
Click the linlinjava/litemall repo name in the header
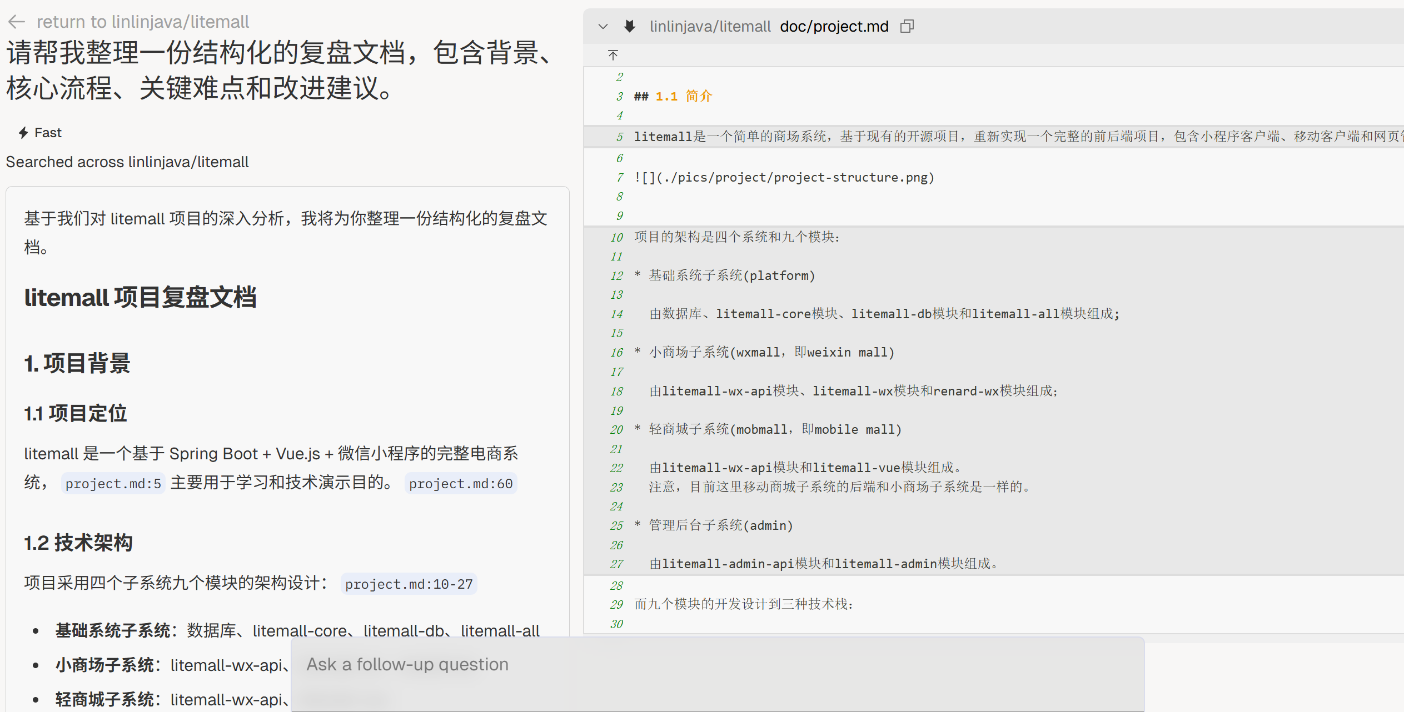coord(710,26)
